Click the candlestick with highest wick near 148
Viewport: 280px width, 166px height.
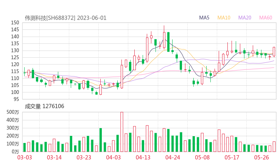pyautogui.click(x=164, y=37)
